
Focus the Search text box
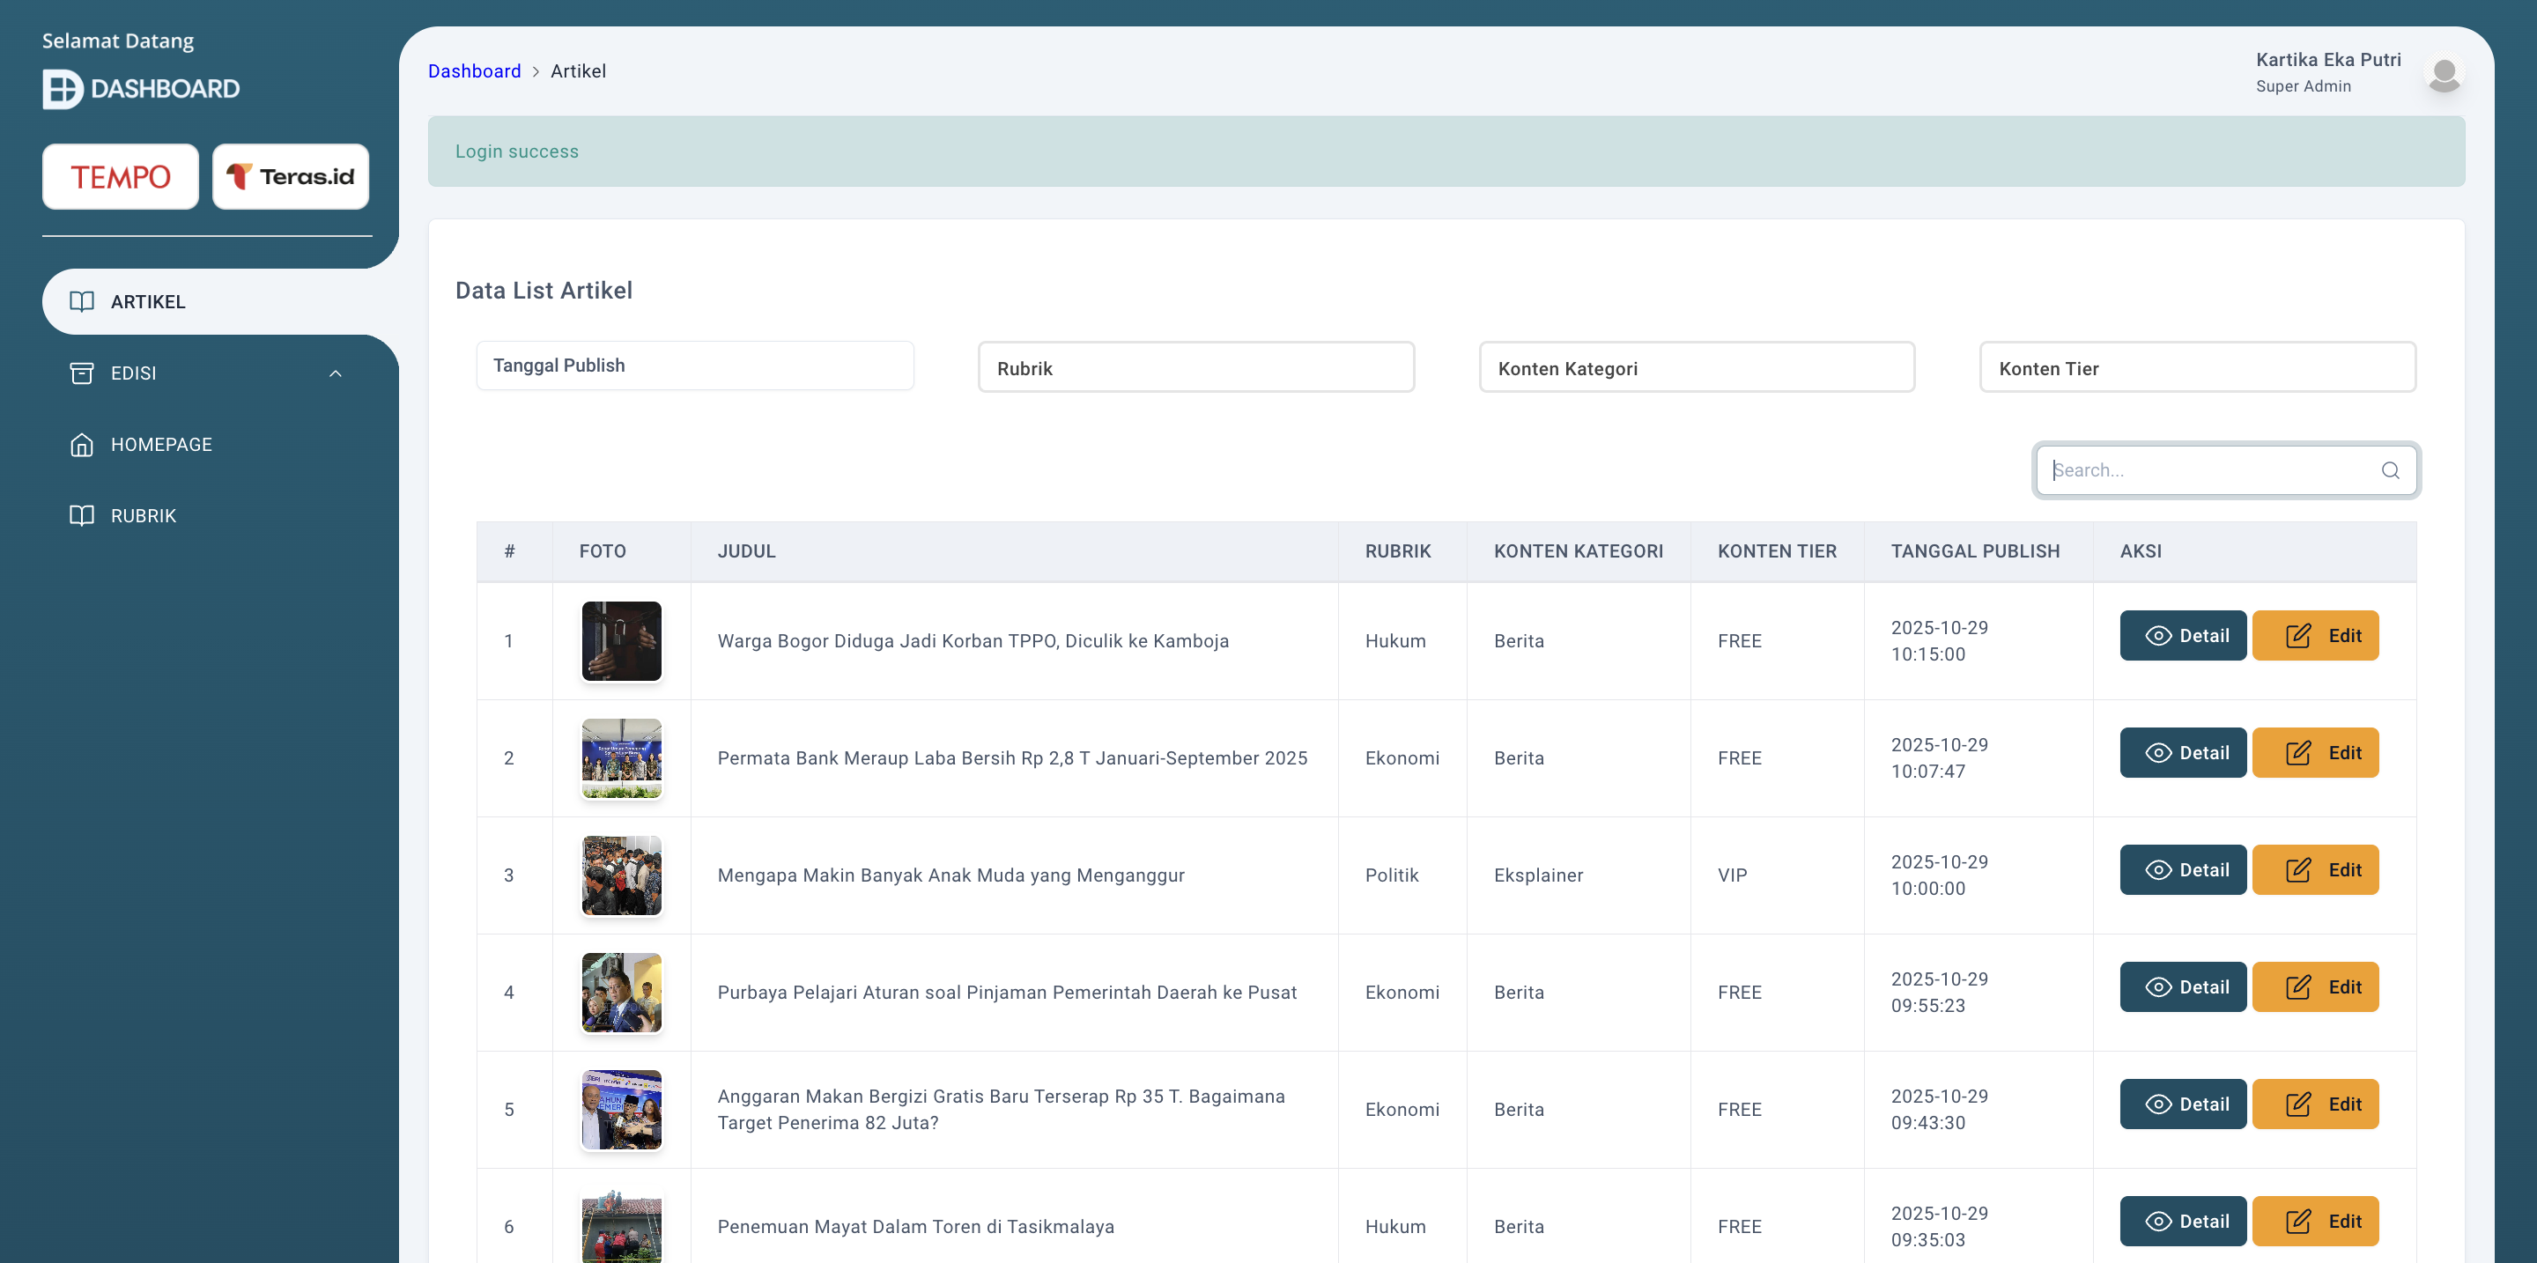2206,470
